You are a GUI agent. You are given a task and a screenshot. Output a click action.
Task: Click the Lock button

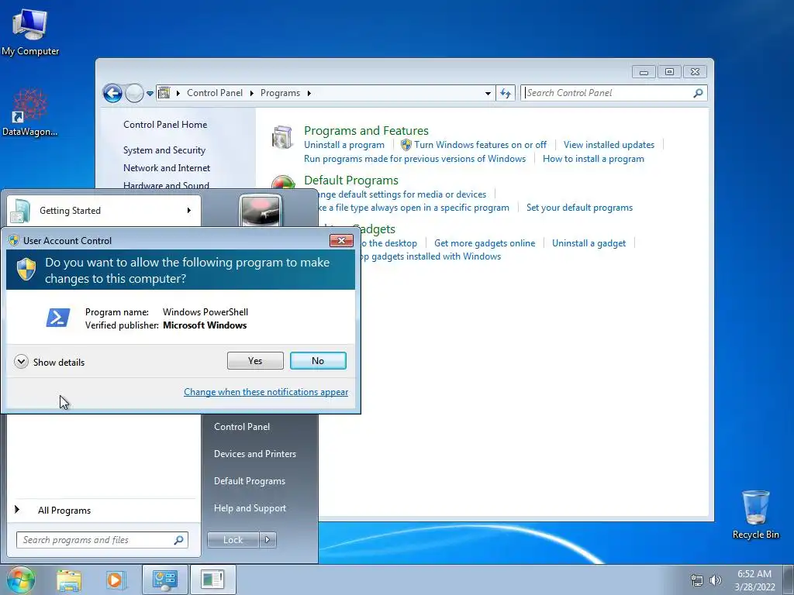coord(233,540)
